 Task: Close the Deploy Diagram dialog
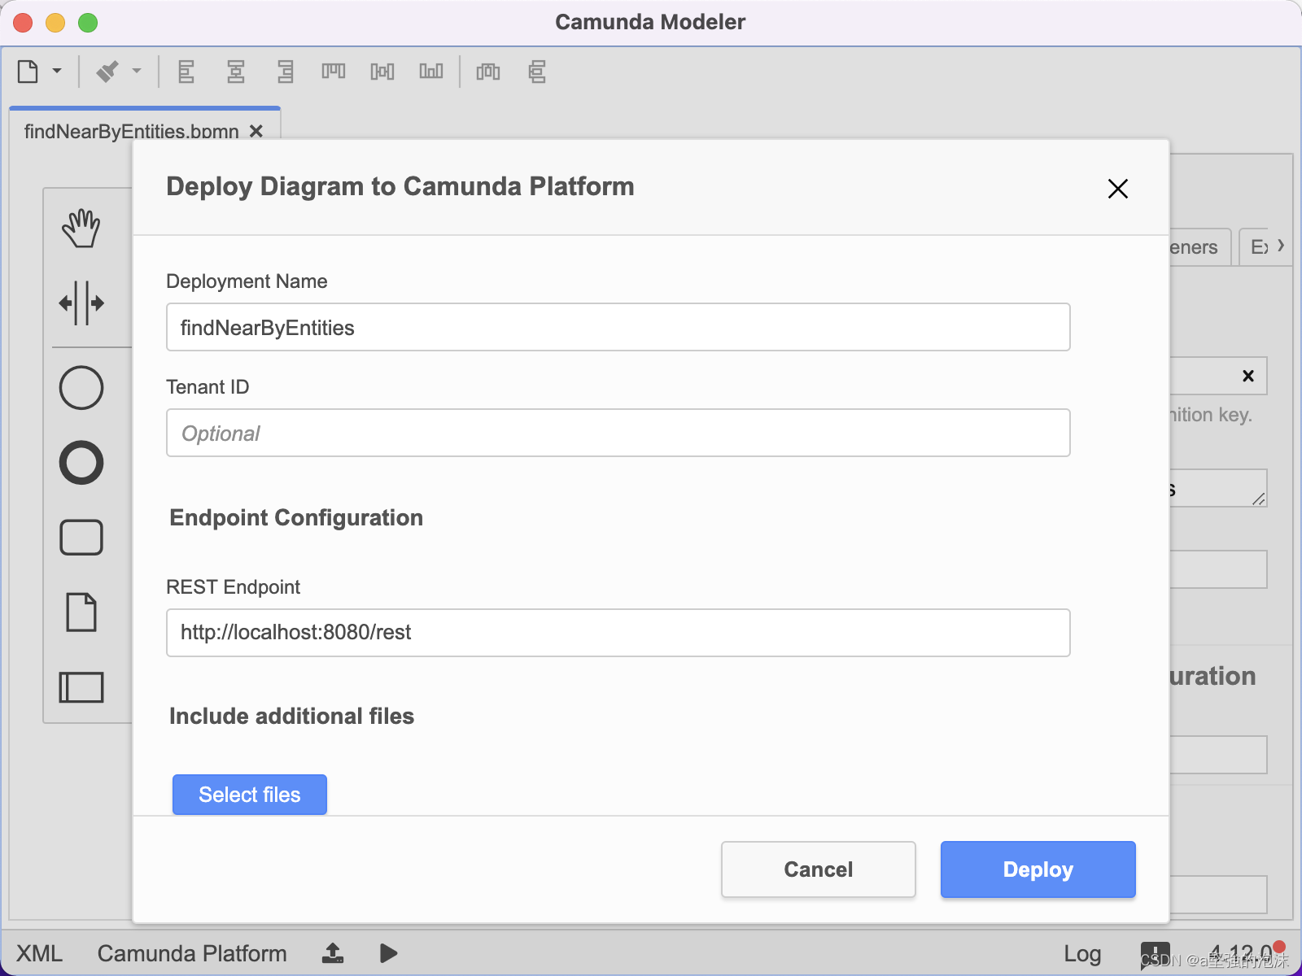1118,189
